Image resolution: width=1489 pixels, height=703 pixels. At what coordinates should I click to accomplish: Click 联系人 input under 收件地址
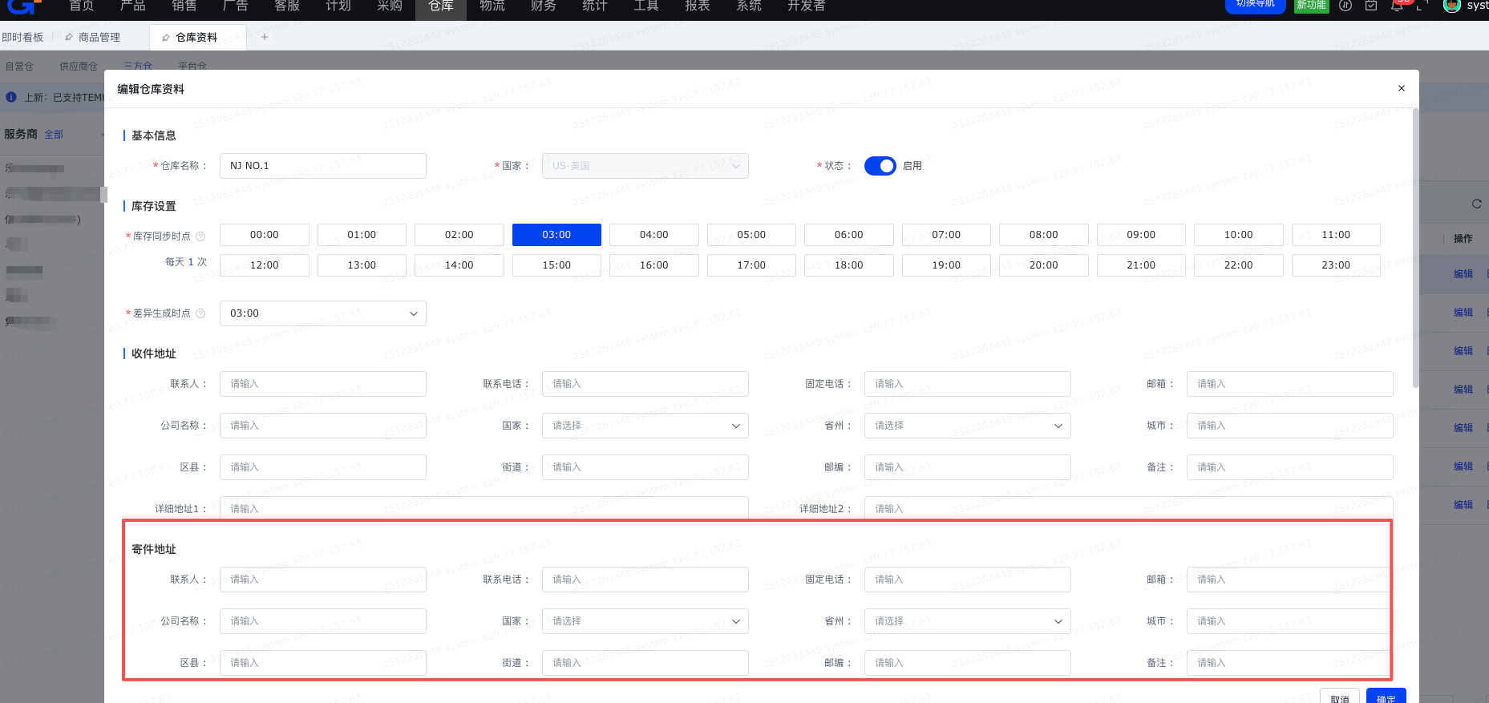tap(323, 384)
